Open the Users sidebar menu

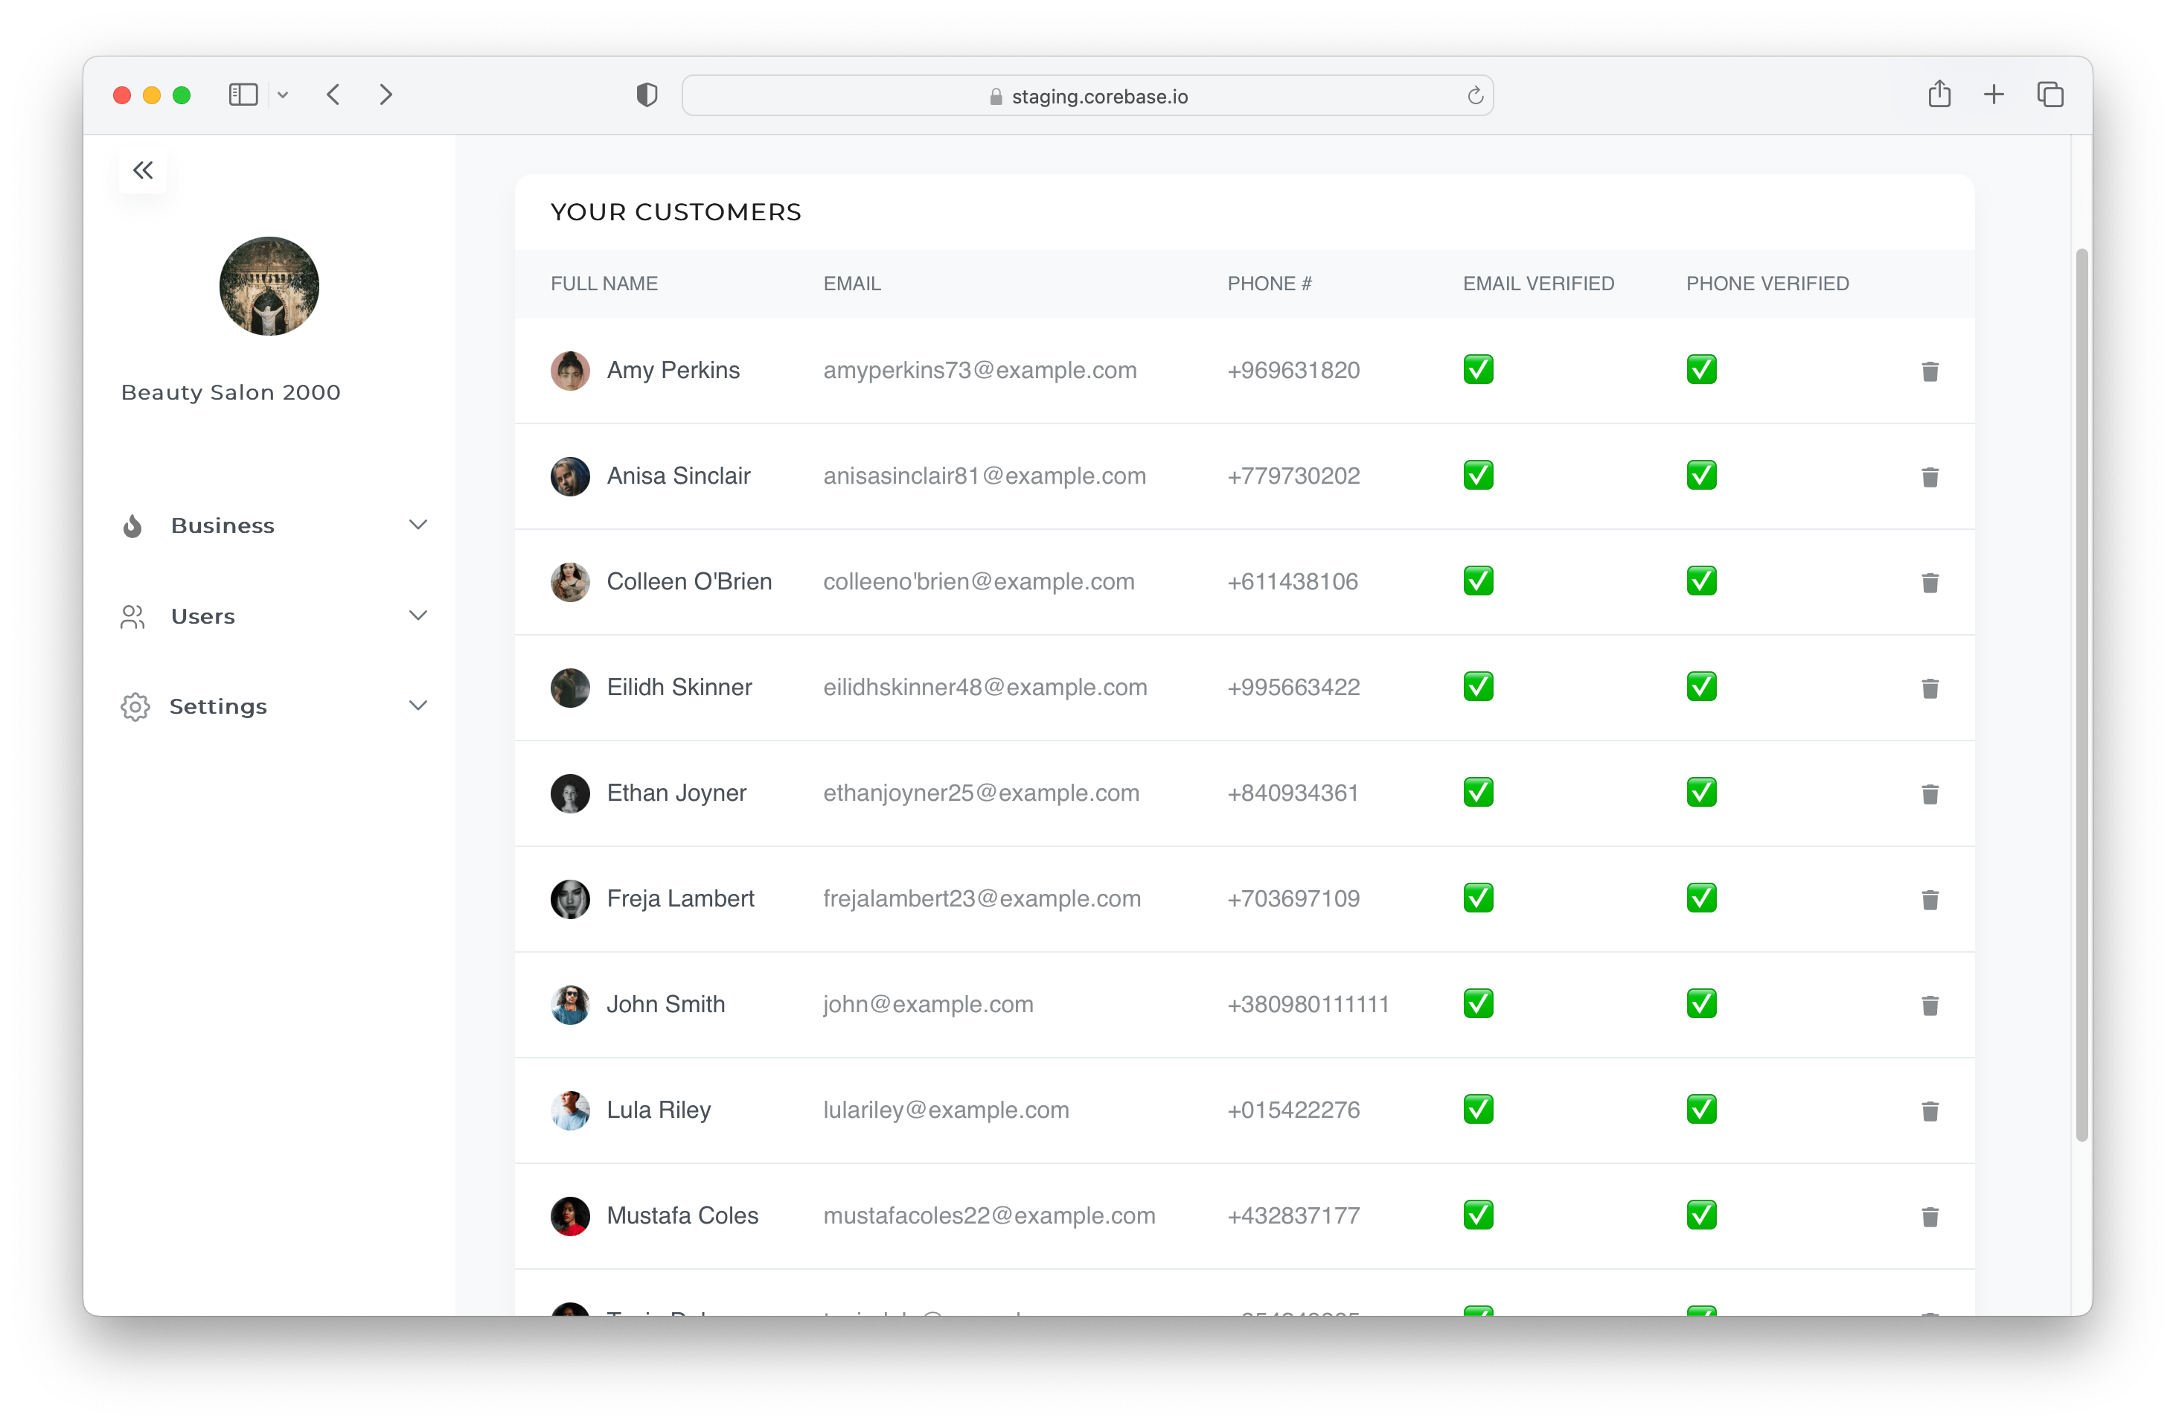point(275,616)
